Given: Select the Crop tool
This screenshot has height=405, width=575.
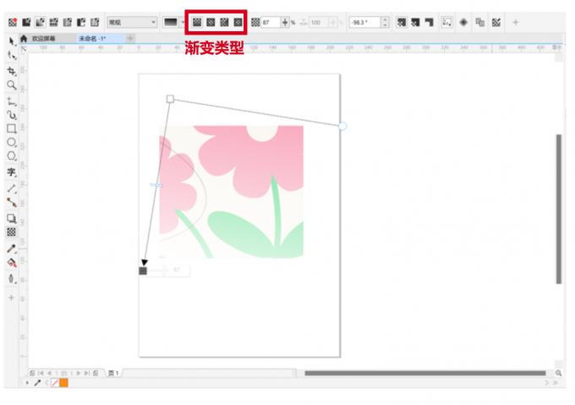Looking at the screenshot, I should (x=12, y=71).
